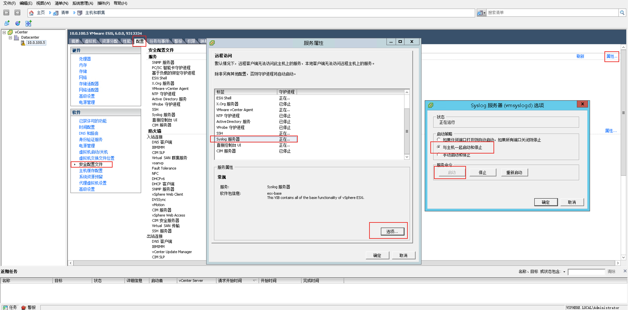Open the 视图(W) menu
This screenshot has width=628, height=310.
43,3
